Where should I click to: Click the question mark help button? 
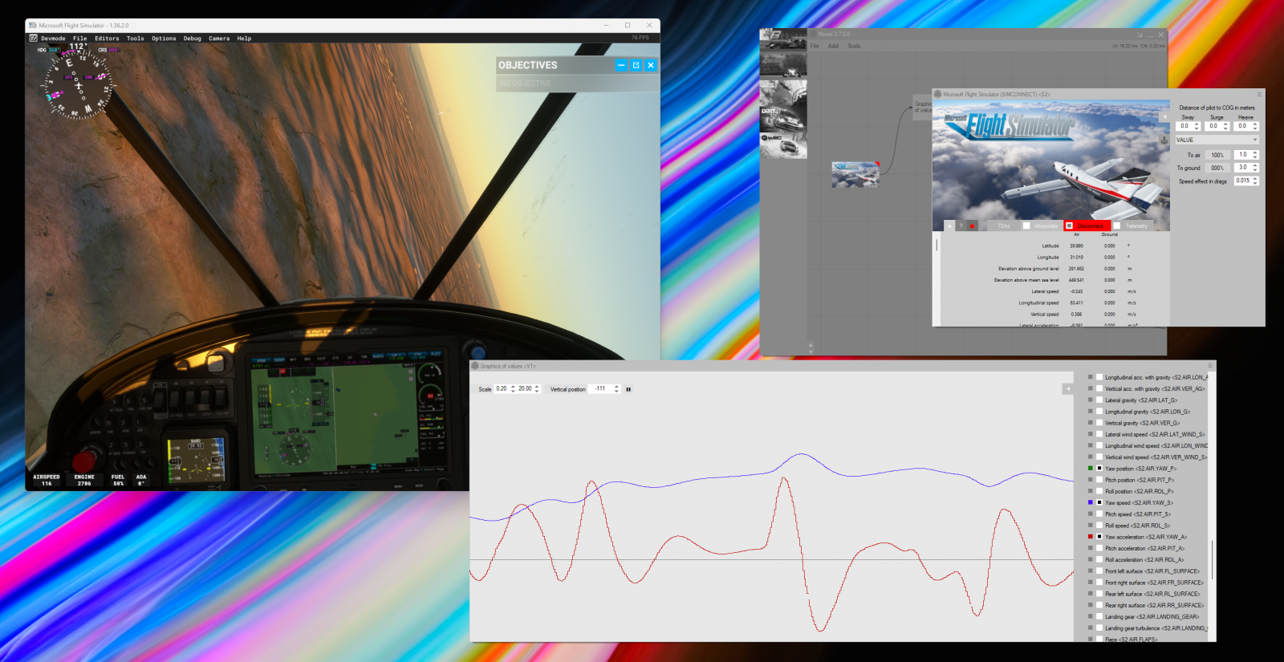pyautogui.click(x=961, y=226)
